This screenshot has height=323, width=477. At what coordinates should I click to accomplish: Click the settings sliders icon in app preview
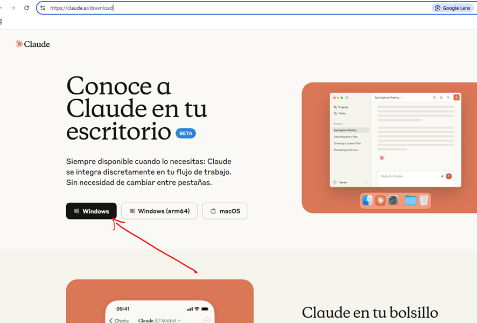[x=448, y=98]
